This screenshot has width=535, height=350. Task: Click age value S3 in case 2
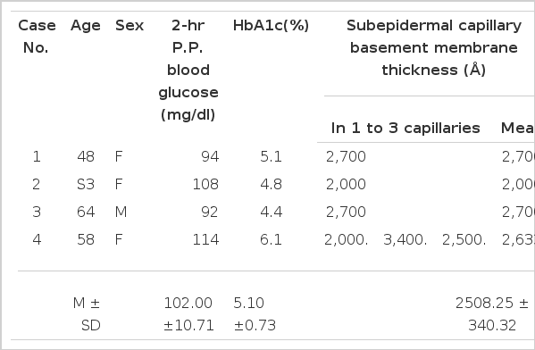(x=86, y=184)
